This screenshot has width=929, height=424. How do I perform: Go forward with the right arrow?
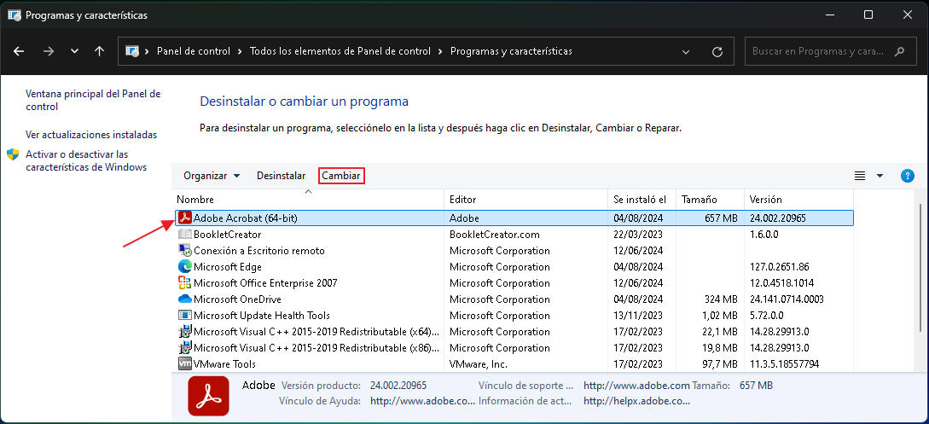pos(49,51)
